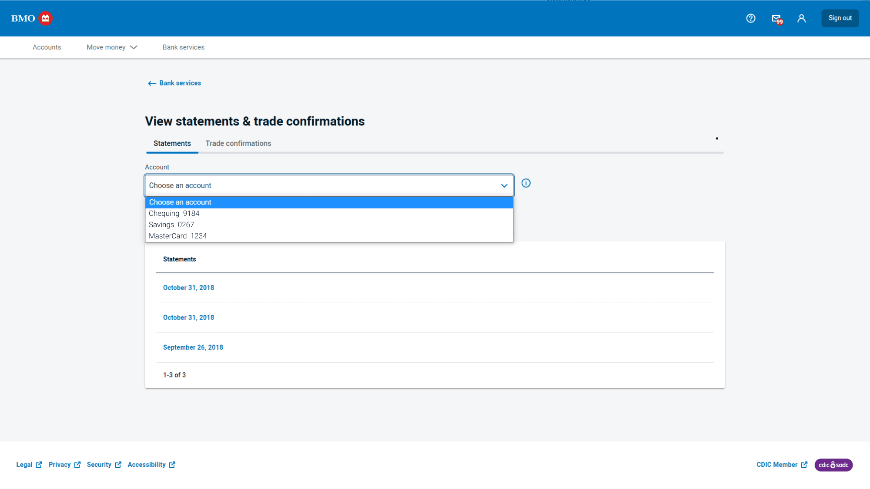This screenshot has height=489, width=870.
Task: Click the Choose an account dropdown field
Action: (329, 185)
